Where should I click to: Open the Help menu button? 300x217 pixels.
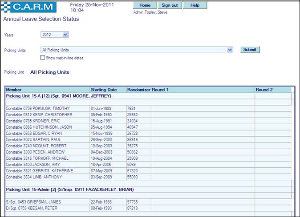pyautogui.click(x=195, y=5)
